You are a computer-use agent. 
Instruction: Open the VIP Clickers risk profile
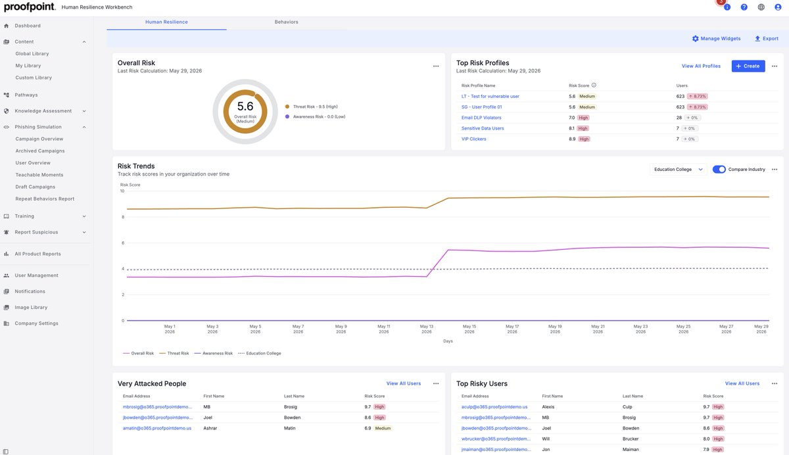click(473, 139)
